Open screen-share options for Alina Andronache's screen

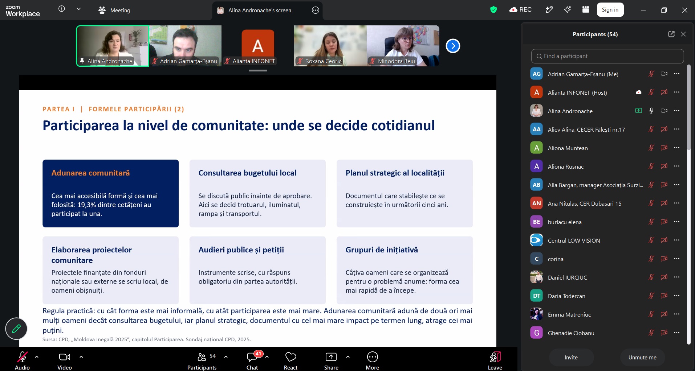[316, 10]
